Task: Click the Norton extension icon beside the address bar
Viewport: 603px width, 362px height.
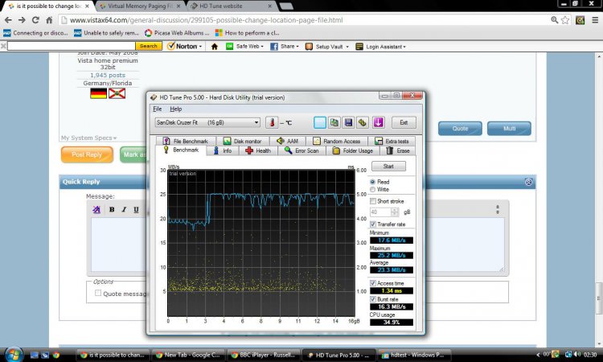Action: (x=580, y=20)
